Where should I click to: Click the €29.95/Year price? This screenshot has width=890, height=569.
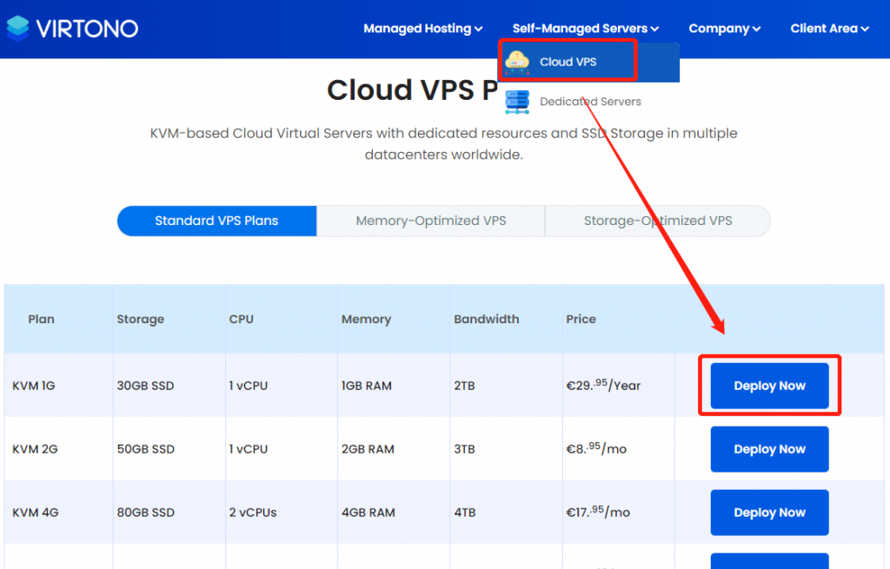coord(603,385)
